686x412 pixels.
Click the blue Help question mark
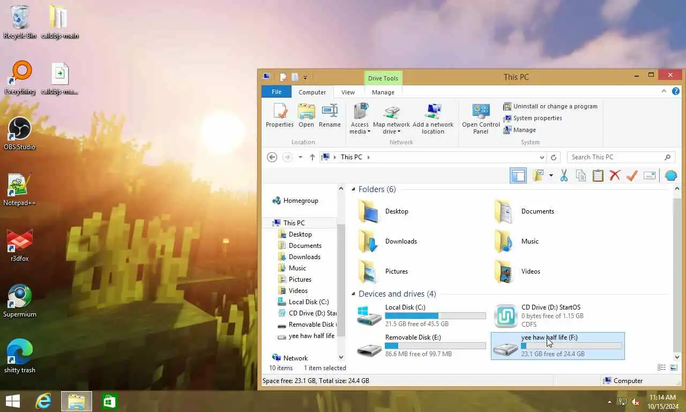(x=676, y=92)
